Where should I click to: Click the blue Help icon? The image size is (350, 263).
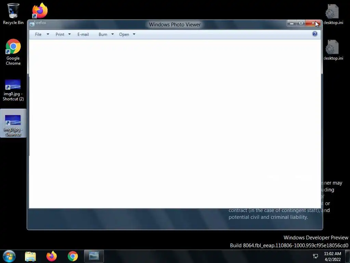click(x=315, y=34)
